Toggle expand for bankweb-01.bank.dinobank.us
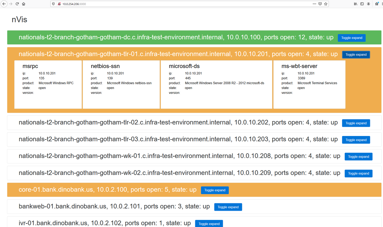This screenshot has height=227, width=383. (228, 207)
